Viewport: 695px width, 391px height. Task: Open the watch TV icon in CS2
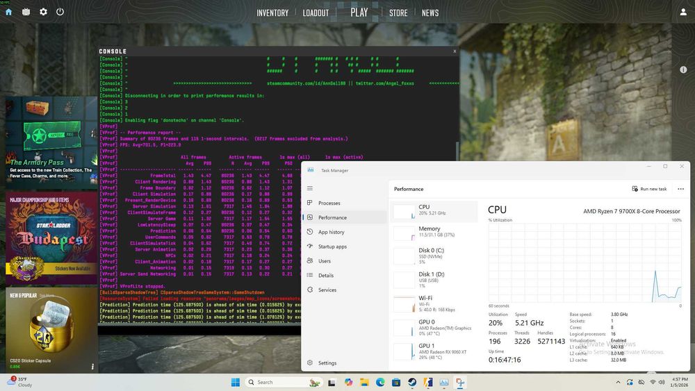pyautogui.click(x=26, y=12)
